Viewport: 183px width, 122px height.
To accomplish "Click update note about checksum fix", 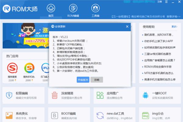I will click(x=70, y=41).
